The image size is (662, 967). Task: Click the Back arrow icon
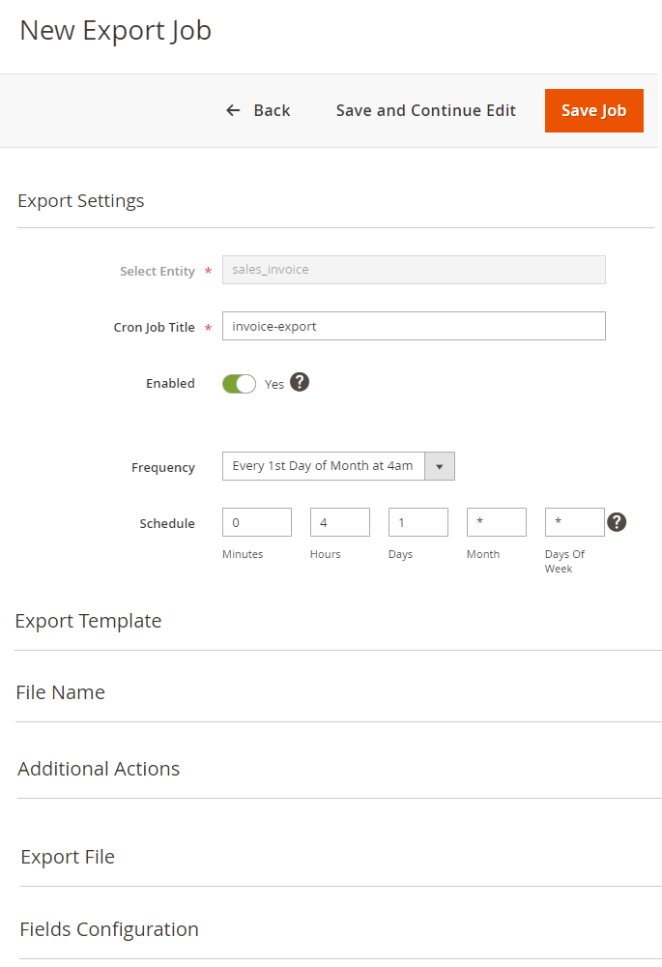[233, 110]
